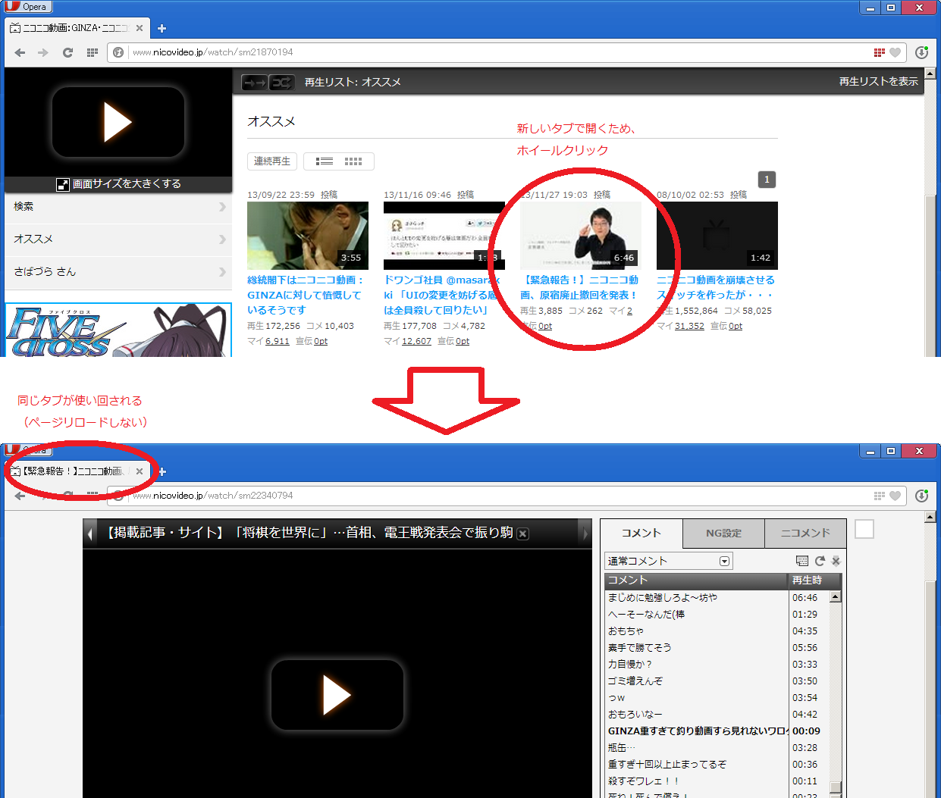Switch recommendations to list view
Viewport: 941px width, 798px height.
coord(325,161)
